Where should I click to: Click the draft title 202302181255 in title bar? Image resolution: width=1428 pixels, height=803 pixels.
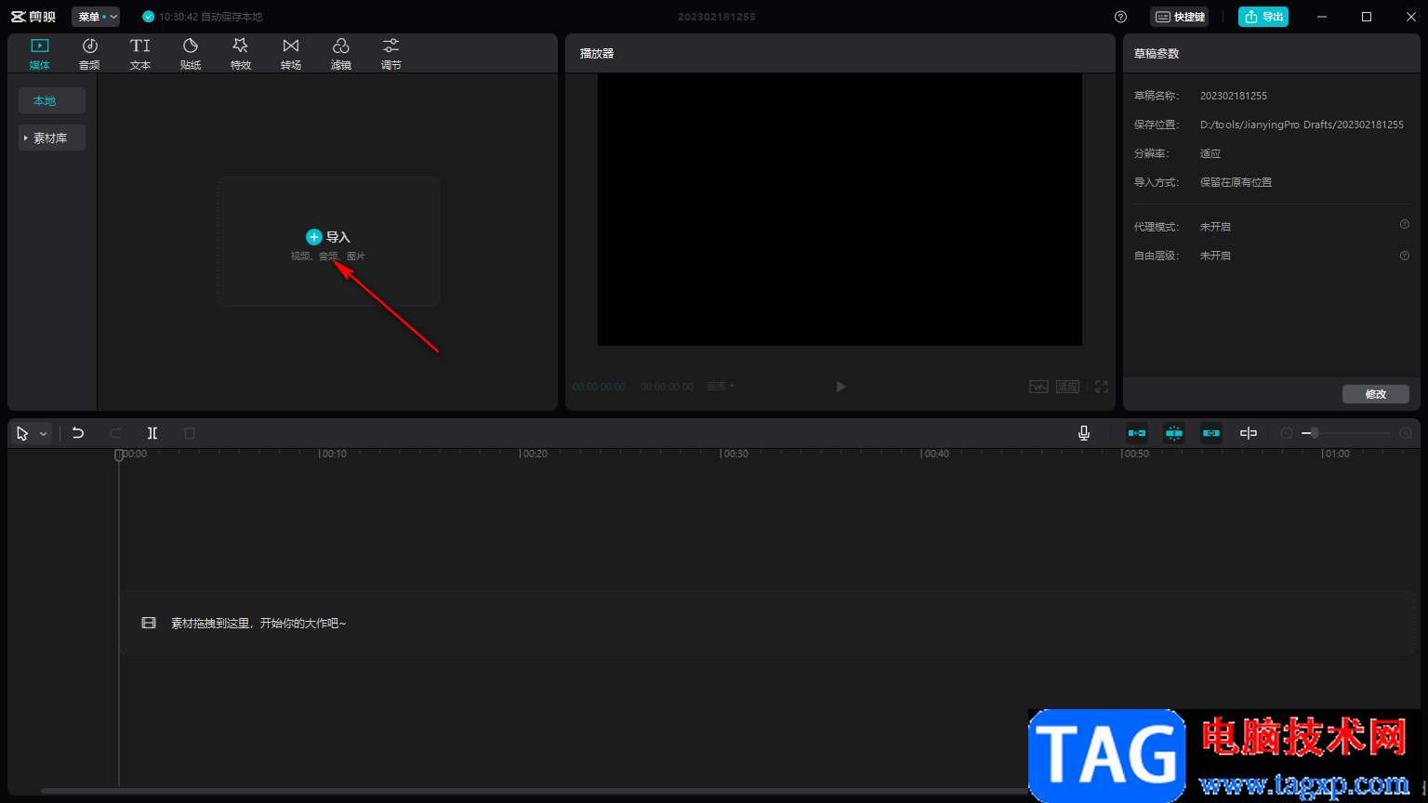[x=717, y=17]
